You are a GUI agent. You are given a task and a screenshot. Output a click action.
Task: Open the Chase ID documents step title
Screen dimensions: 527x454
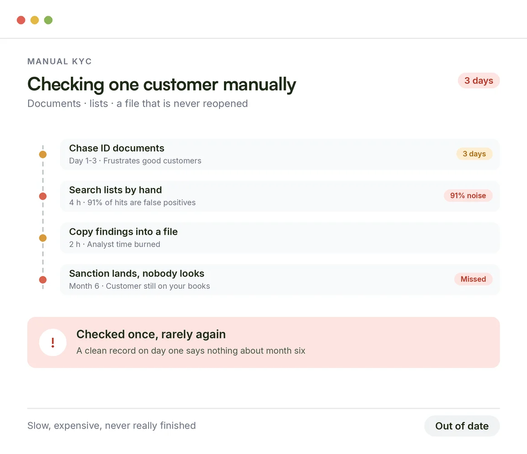coord(117,148)
